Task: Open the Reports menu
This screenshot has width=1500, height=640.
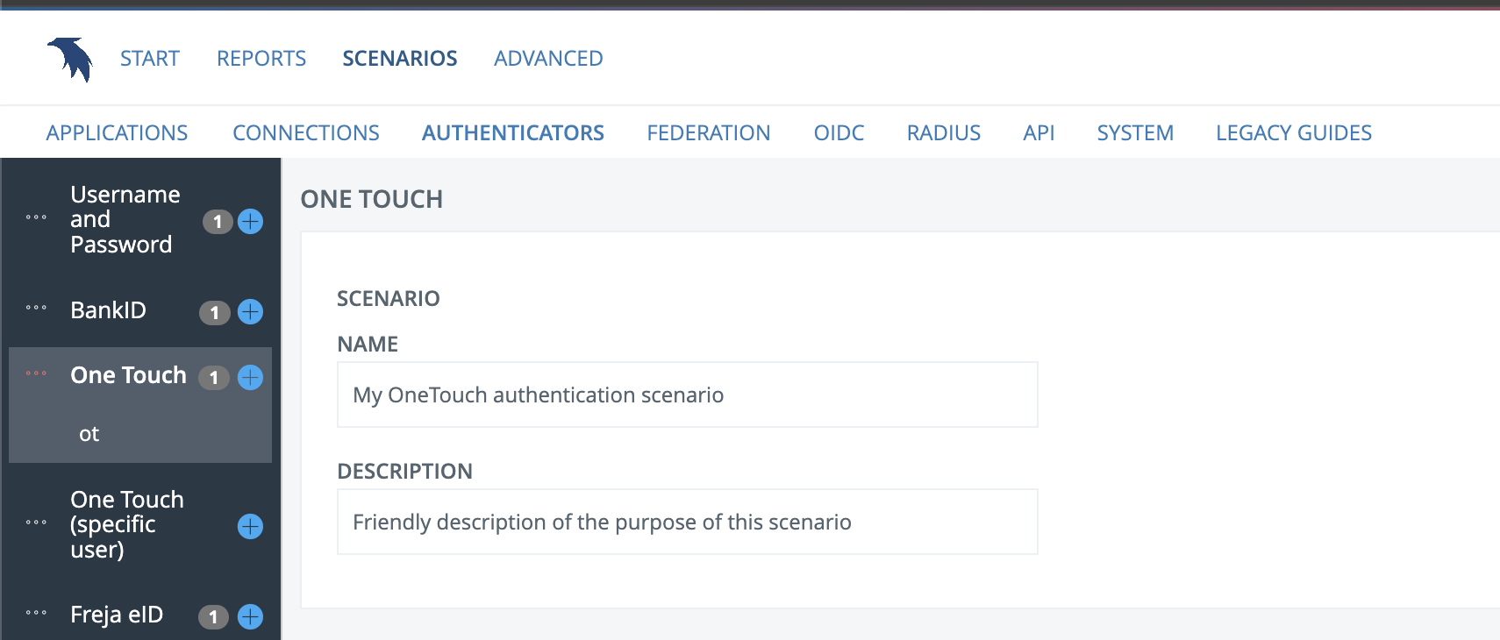Action: click(261, 59)
